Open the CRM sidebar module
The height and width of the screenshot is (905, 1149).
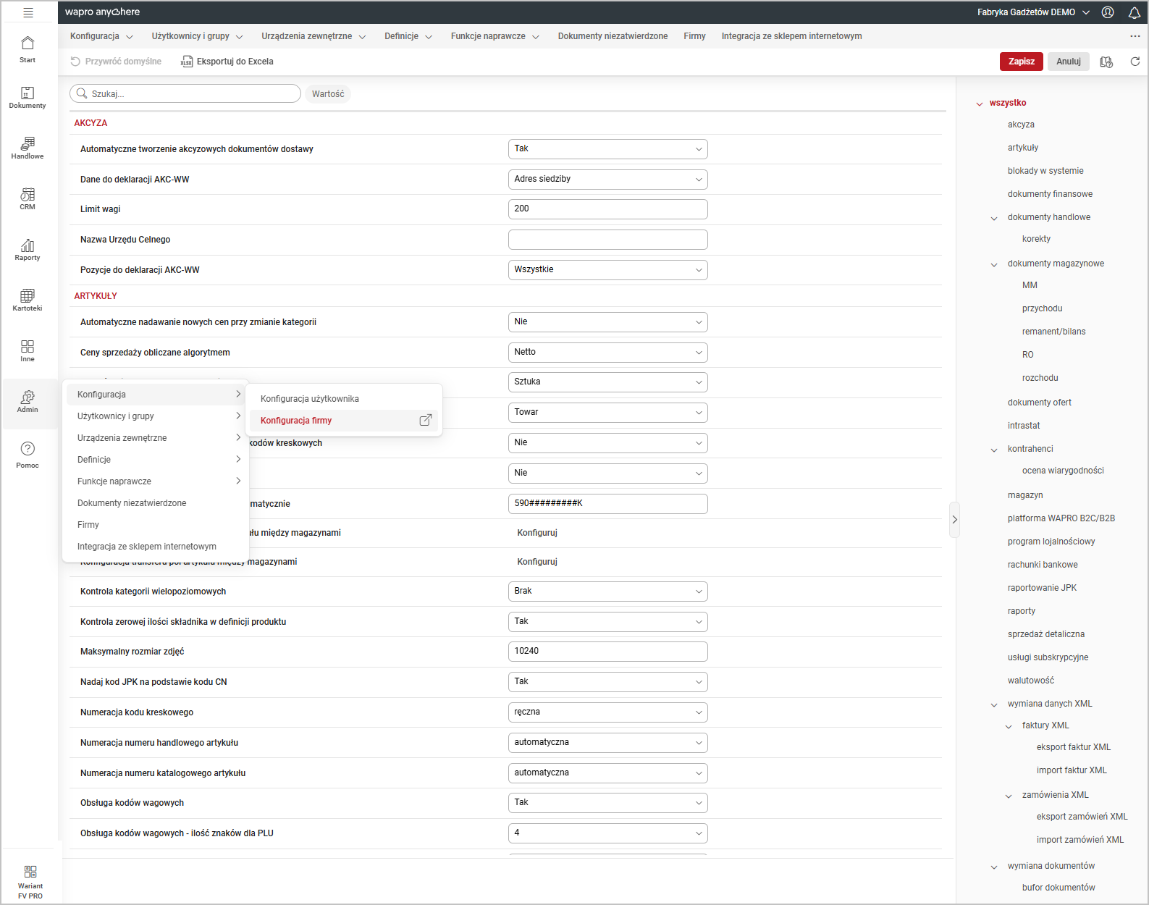[28, 198]
